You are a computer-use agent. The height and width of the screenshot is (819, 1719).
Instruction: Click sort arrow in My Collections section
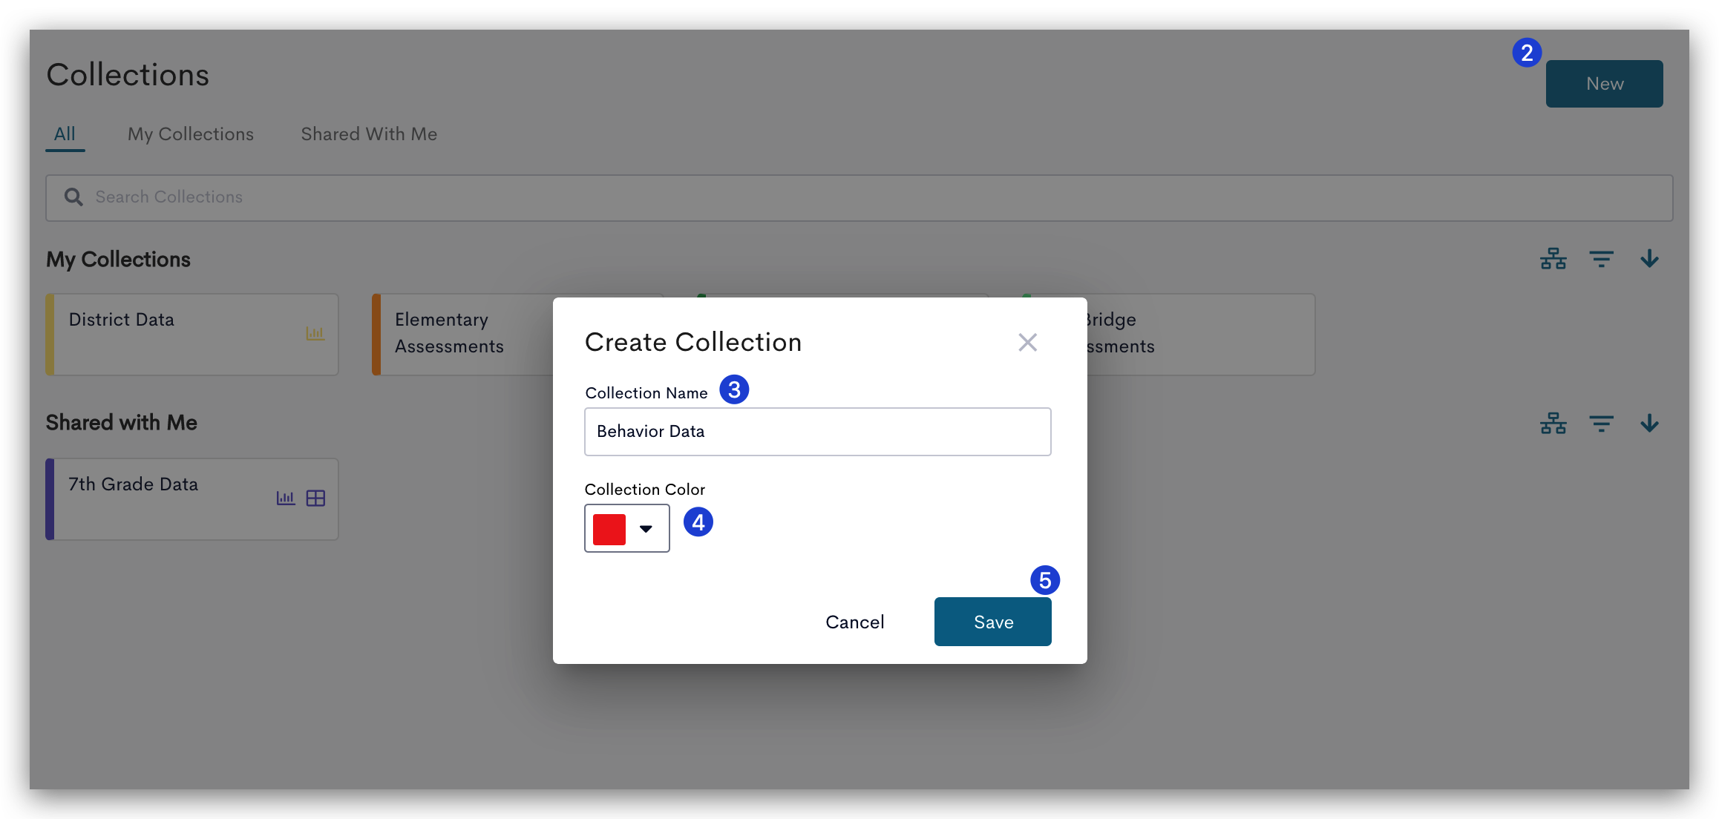pyautogui.click(x=1649, y=259)
